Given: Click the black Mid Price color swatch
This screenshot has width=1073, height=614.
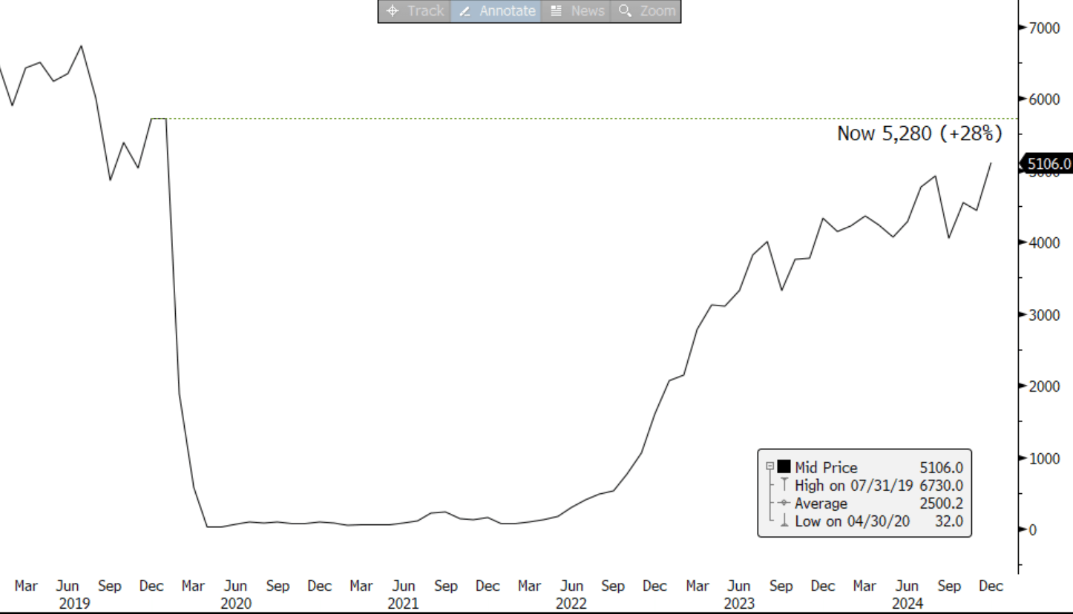Looking at the screenshot, I should point(784,467).
